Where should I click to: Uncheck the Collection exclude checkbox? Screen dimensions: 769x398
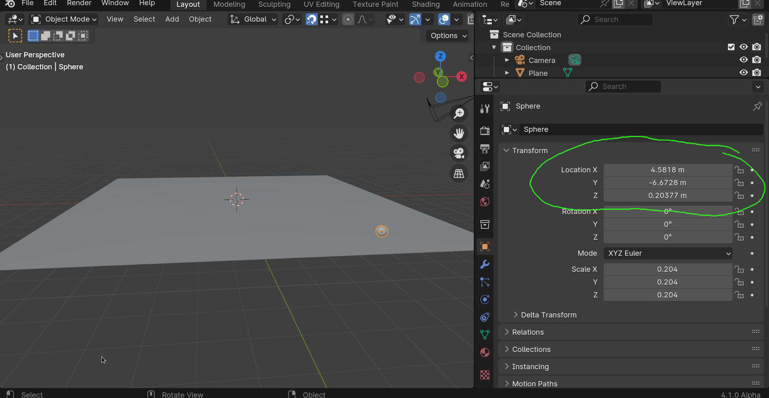[731, 47]
